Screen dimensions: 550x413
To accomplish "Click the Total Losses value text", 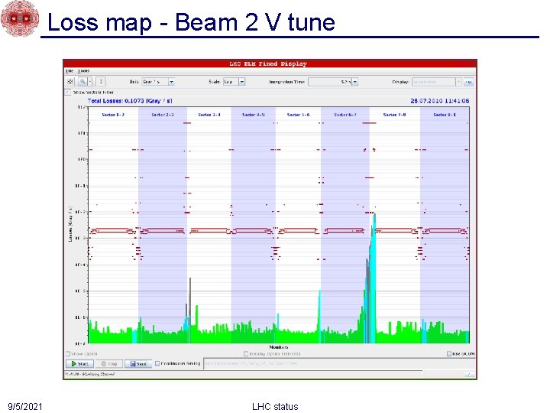I will 130,101.
